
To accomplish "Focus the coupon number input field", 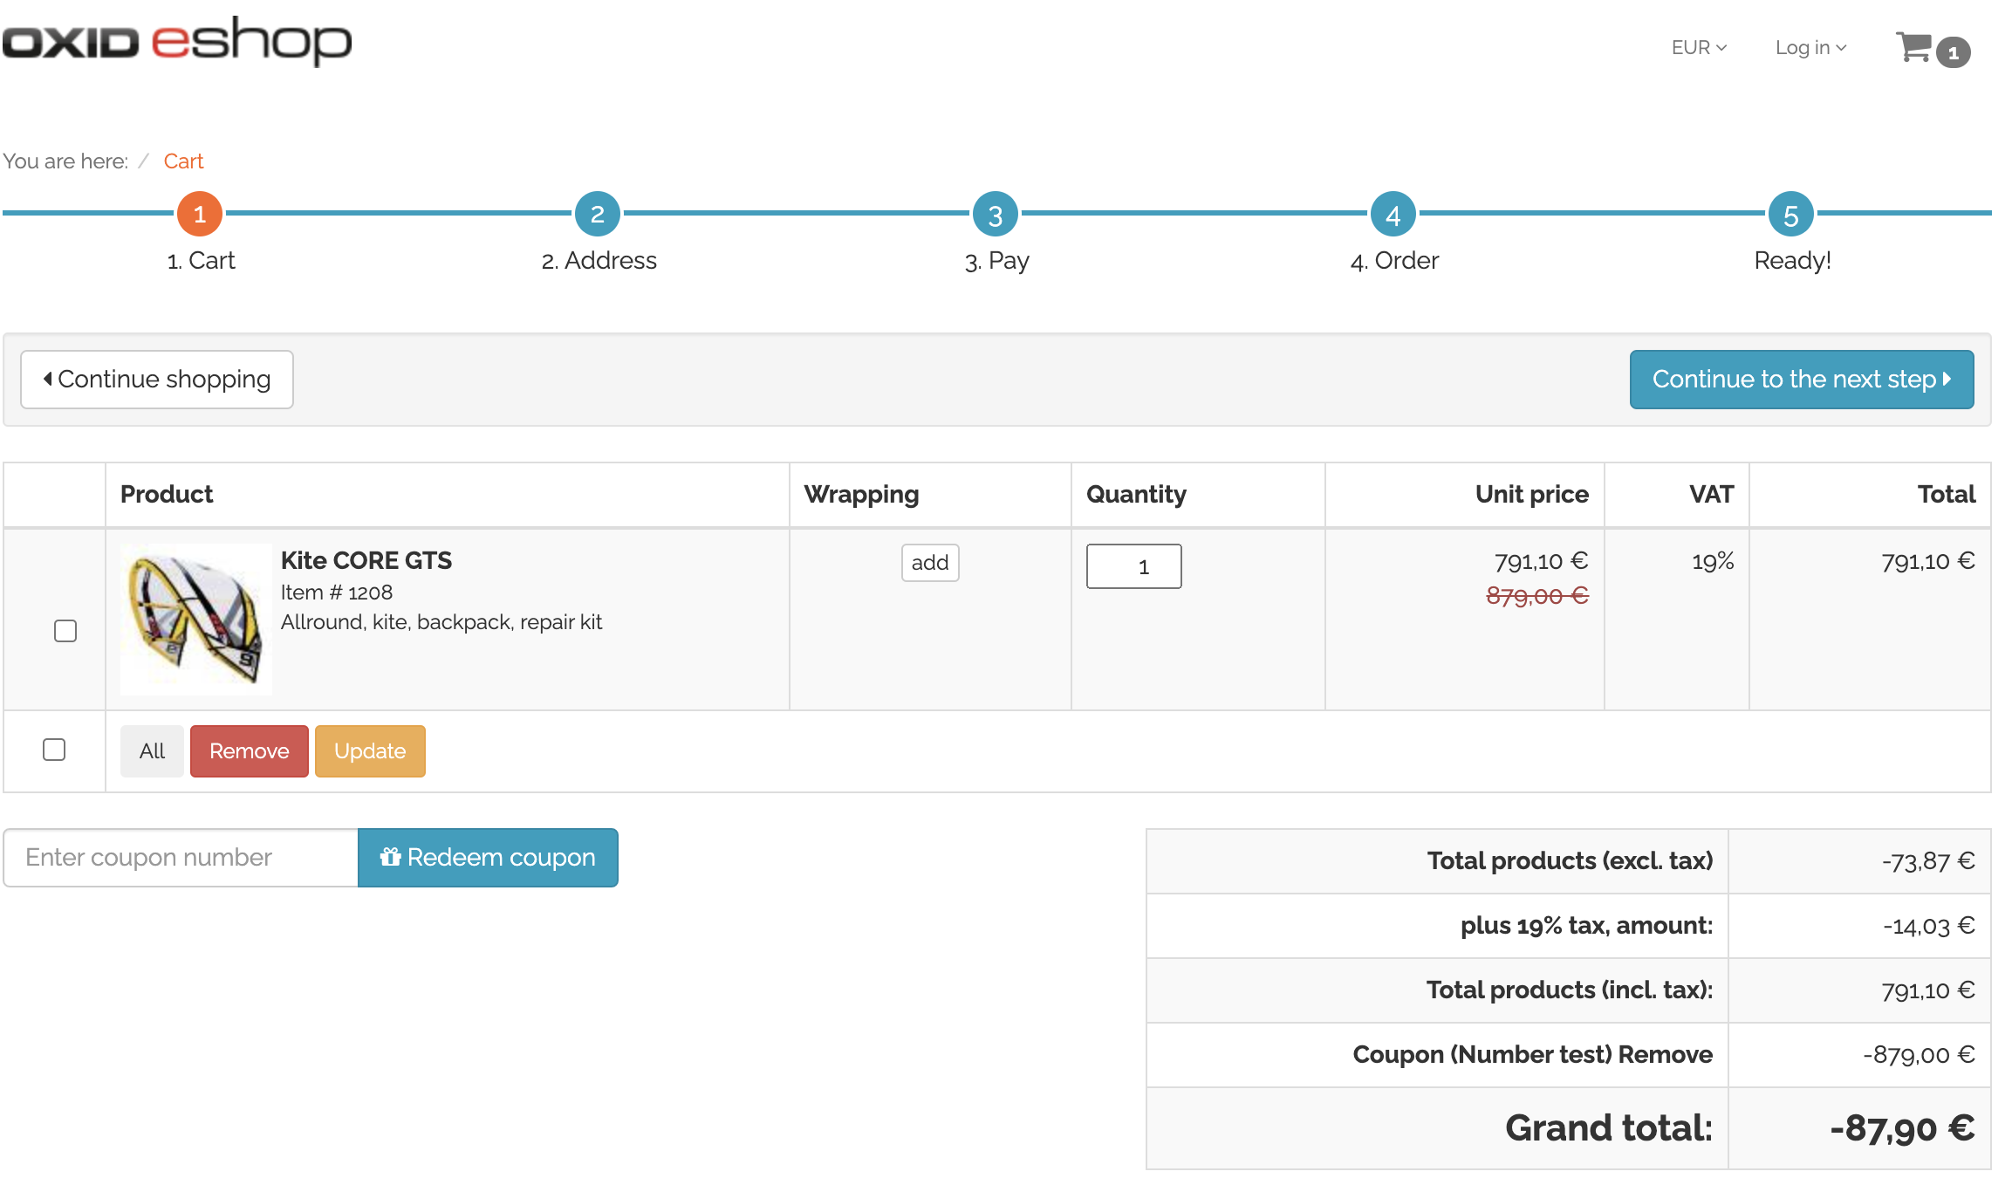I will pyautogui.click(x=181, y=858).
